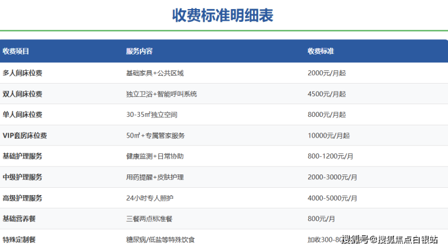This screenshot has height=249, width=448.
Task: Click the 800-1200元/月 price cell
Action: pos(331,156)
